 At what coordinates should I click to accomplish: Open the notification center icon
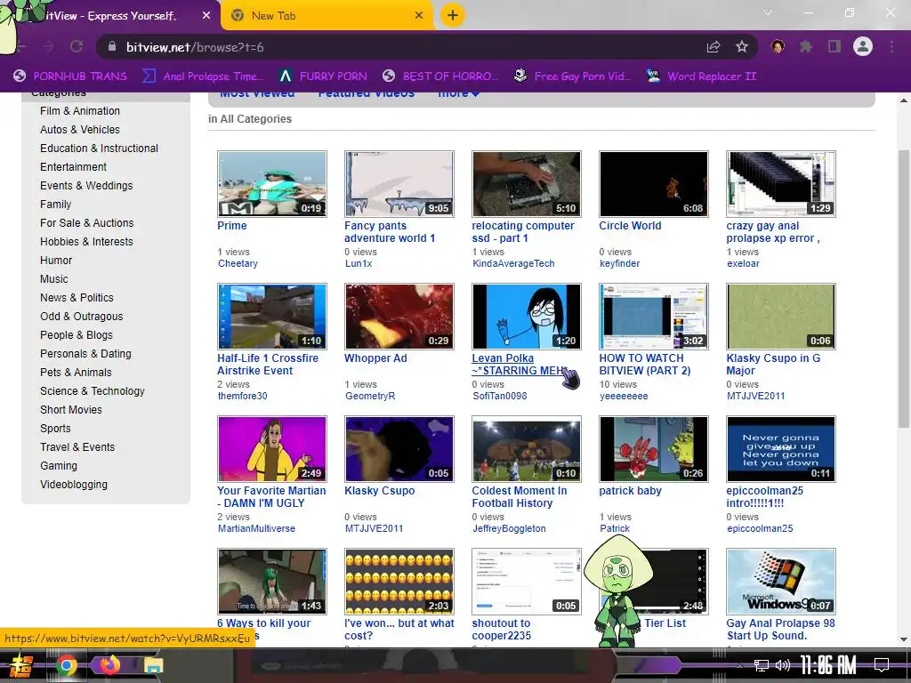click(x=882, y=665)
